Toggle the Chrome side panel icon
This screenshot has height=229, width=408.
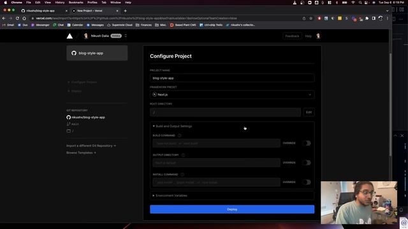pyautogui.click(x=374, y=18)
